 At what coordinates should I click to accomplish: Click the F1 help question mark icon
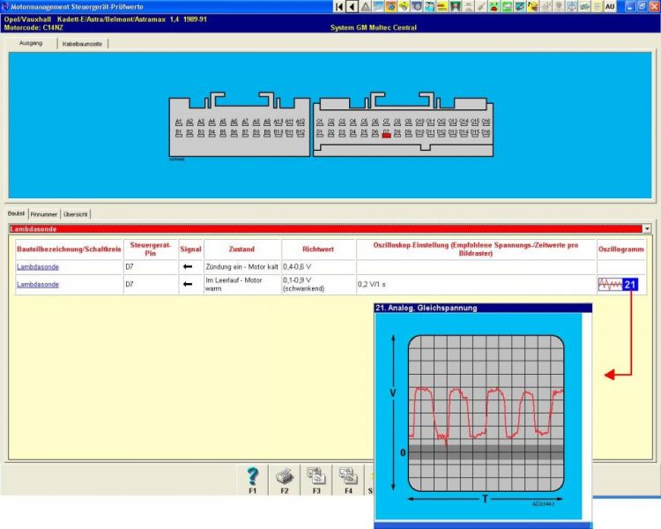coord(252,477)
